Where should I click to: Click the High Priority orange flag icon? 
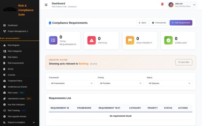pyautogui.click(x=130, y=40)
